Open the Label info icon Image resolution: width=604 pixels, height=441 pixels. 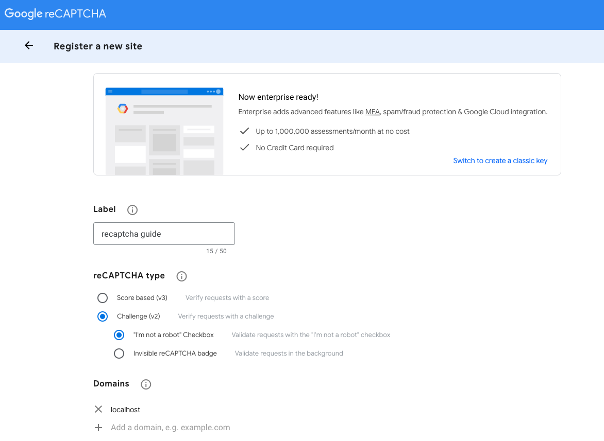click(132, 210)
